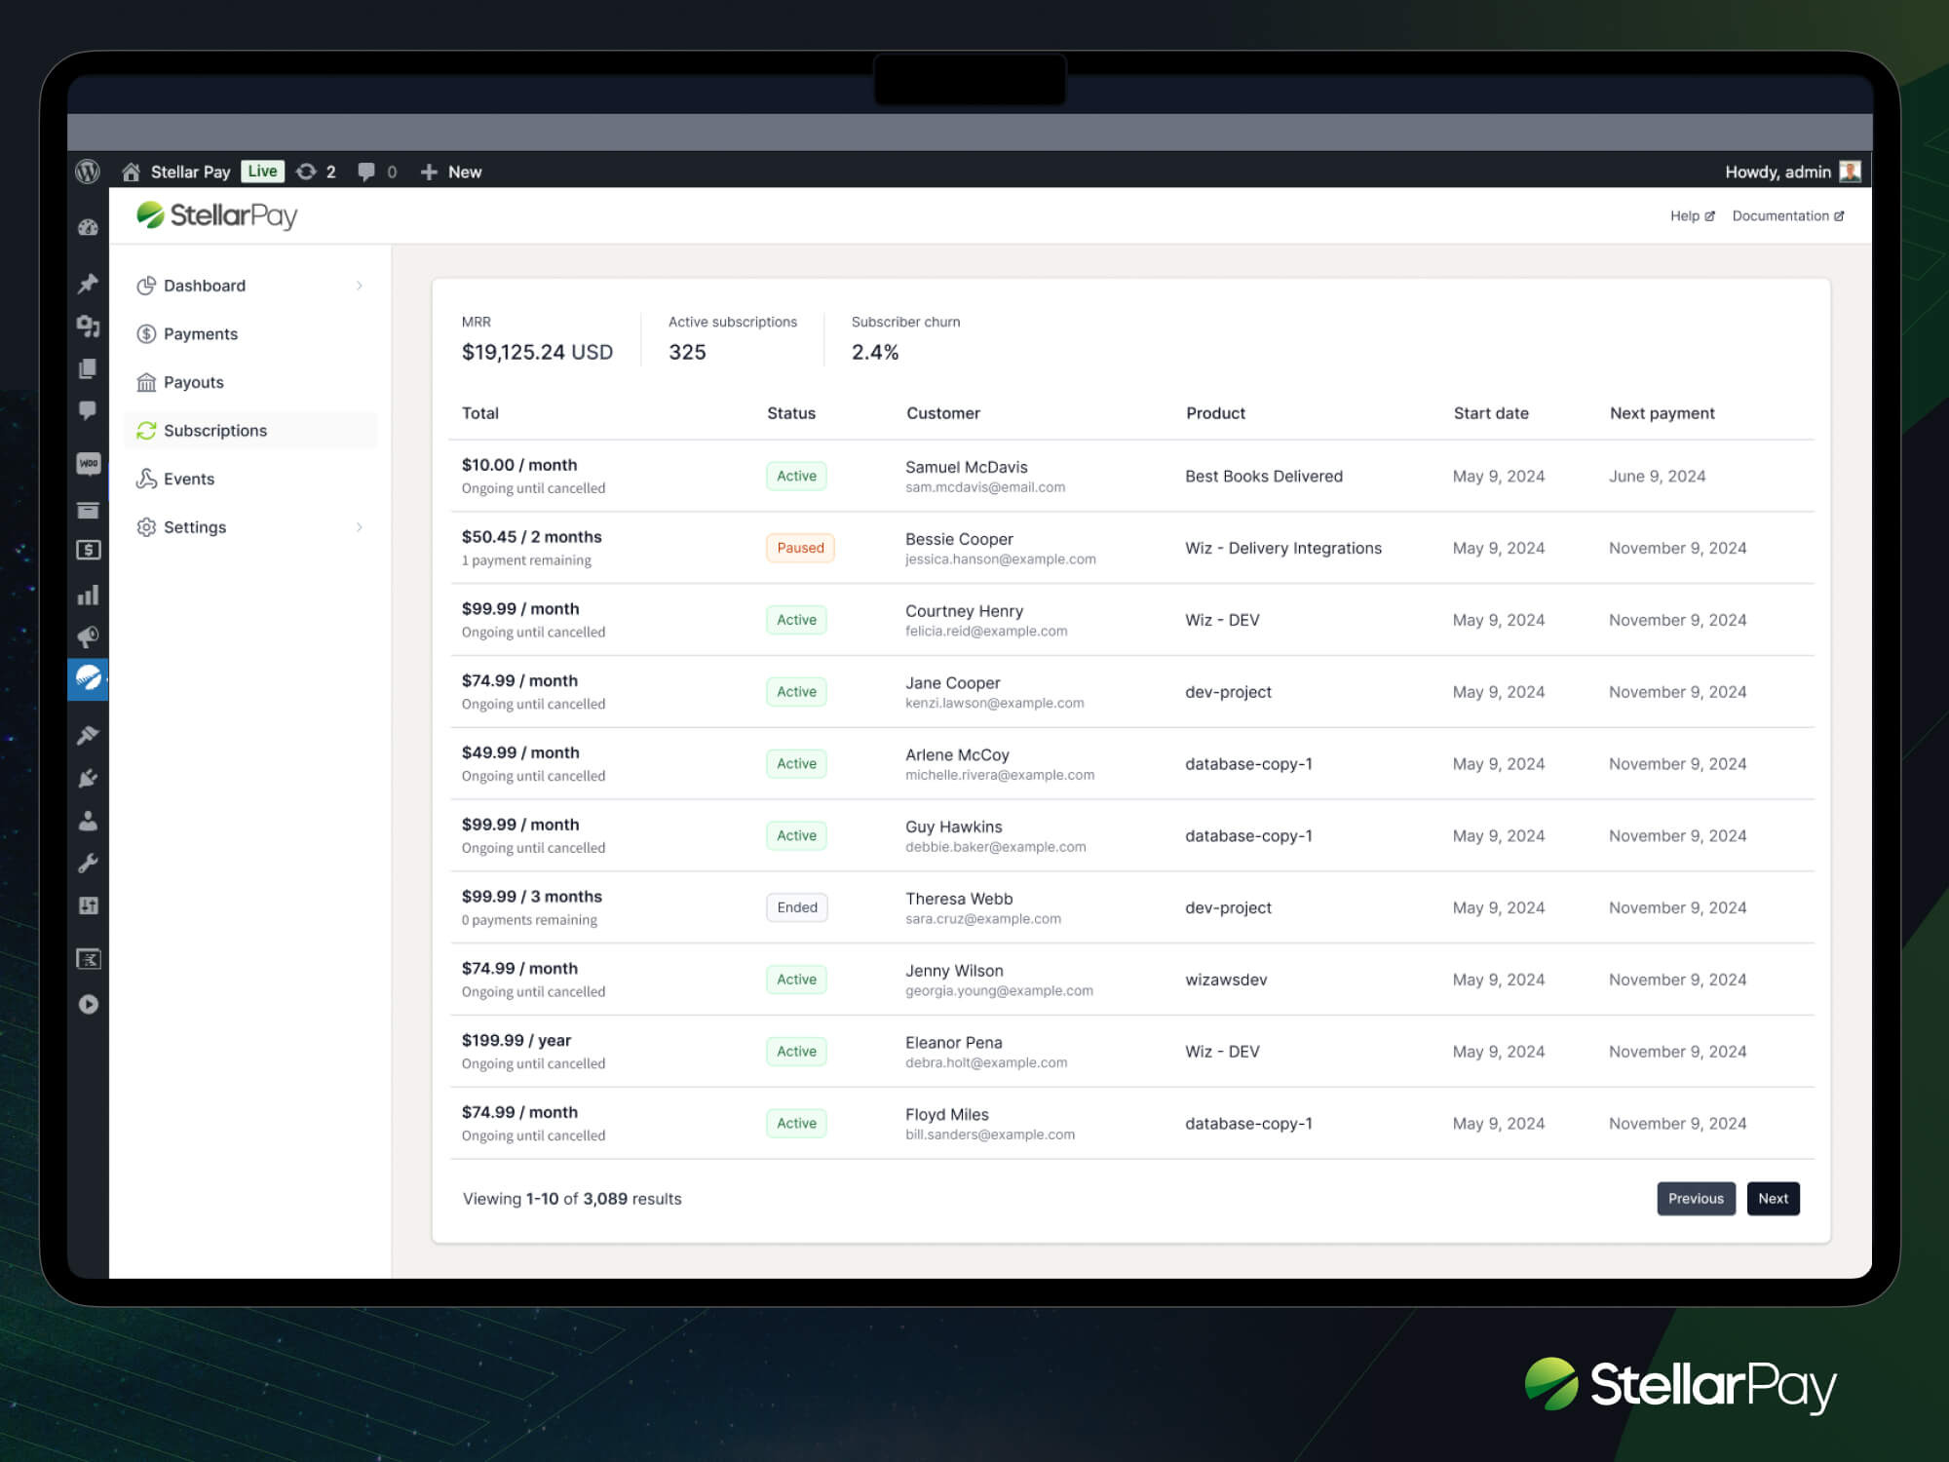Open Analytics bar chart icon in sidebar
This screenshot has height=1462, width=1949.
click(88, 595)
